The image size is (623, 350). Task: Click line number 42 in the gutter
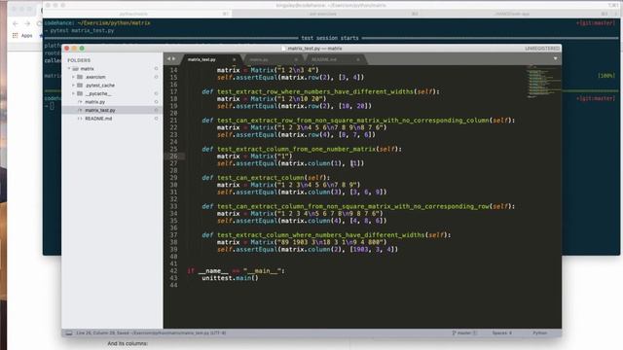(173, 271)
